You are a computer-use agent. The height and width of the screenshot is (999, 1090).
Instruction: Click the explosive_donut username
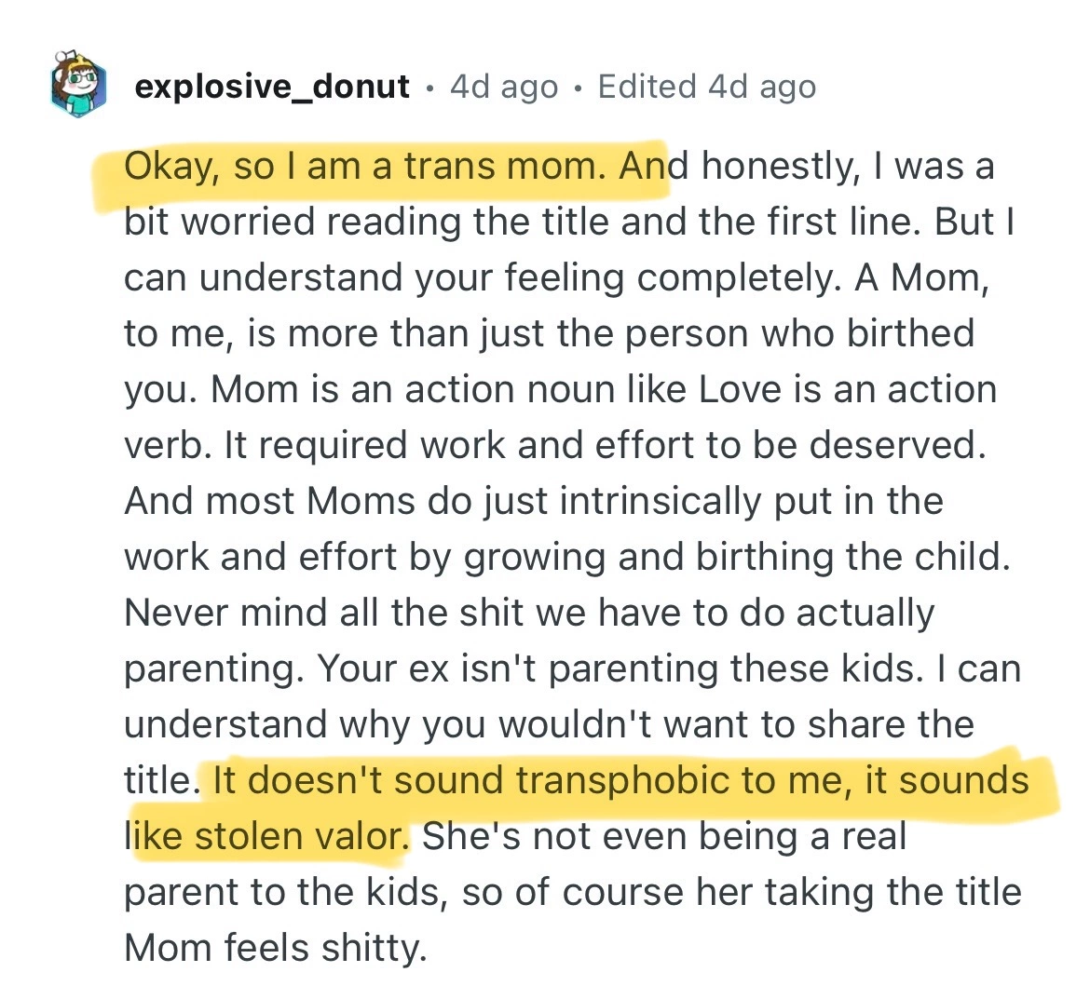point(272,87)
